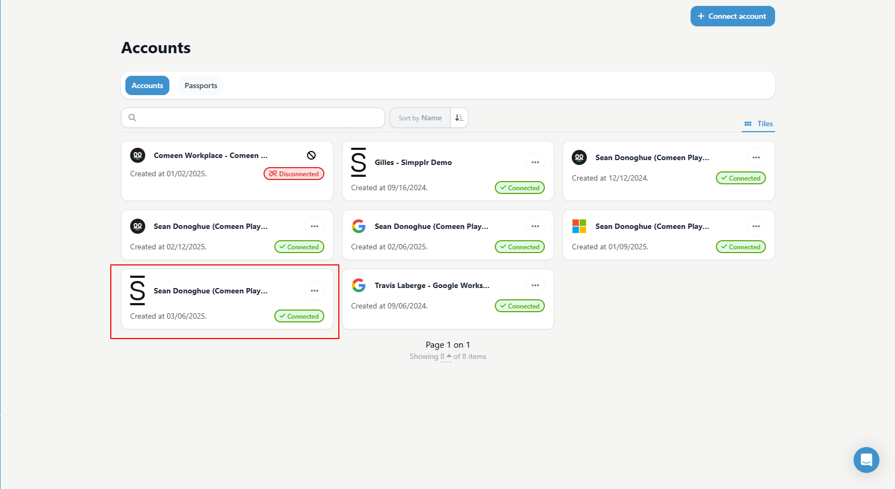Click the Tiles grid icon
The image size is (895, 489).
748,124
